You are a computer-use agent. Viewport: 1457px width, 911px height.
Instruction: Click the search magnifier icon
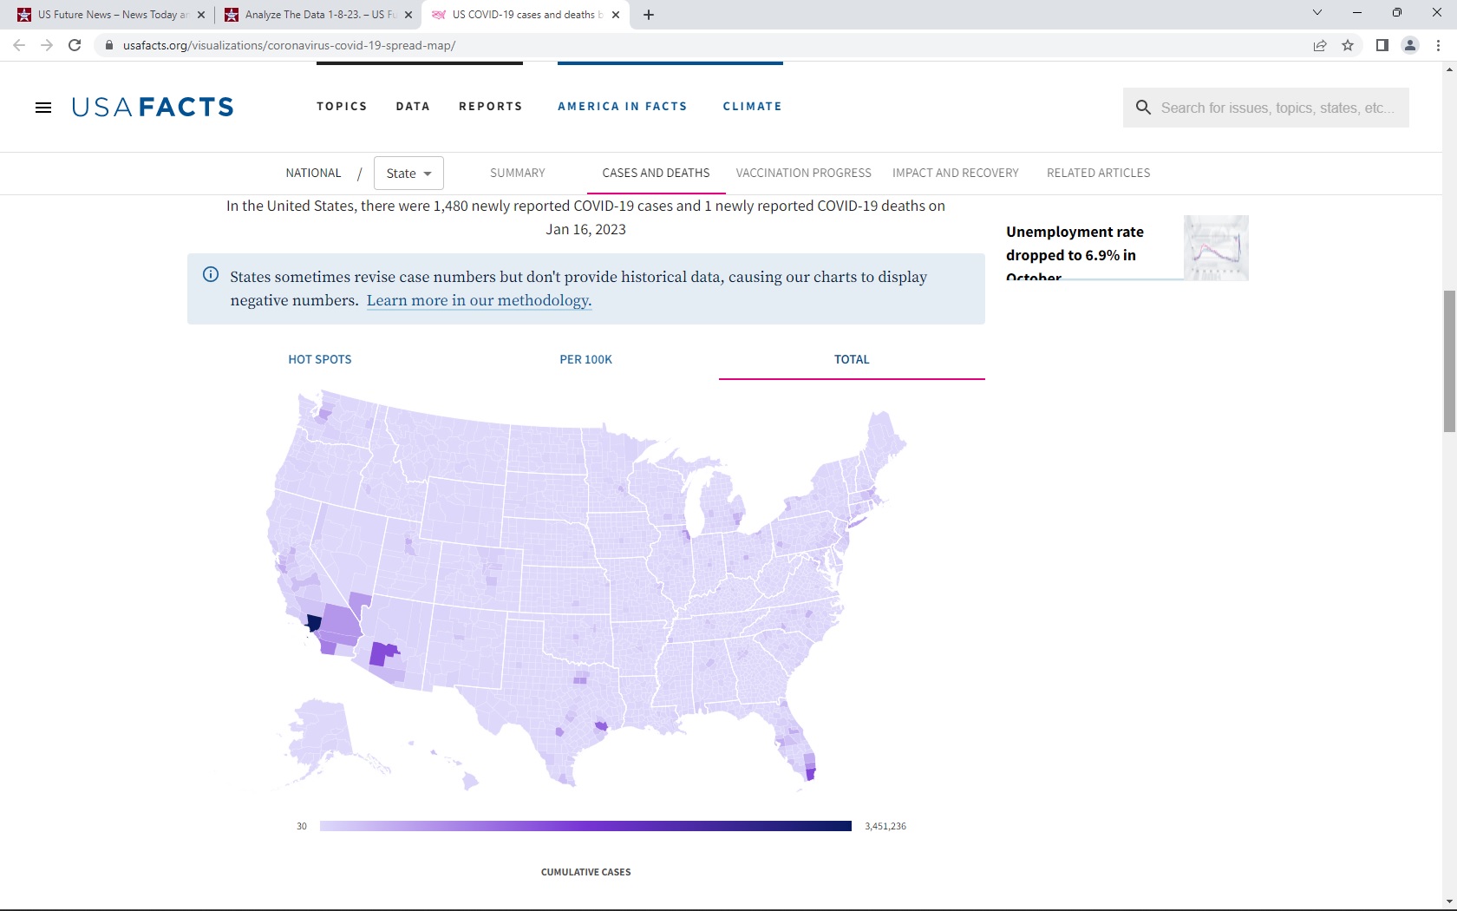click(1143, 108)
